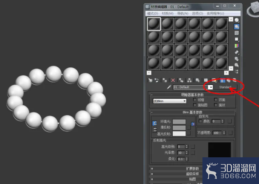Open the 材质(M) menu

click(167, 14)
